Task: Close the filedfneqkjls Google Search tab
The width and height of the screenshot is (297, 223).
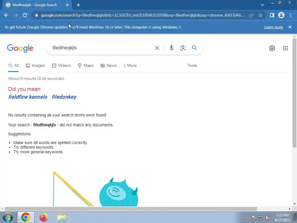Action: tap(67, 5)
